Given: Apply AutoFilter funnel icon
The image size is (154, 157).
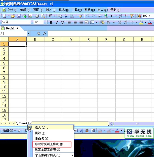Looking at the screenshot, I should pos(132,16).
